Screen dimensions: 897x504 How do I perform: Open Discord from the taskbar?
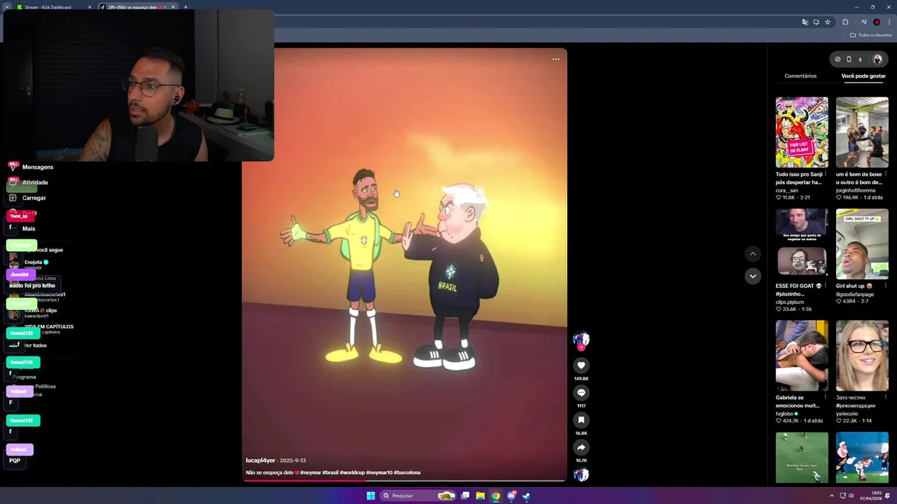511,496
